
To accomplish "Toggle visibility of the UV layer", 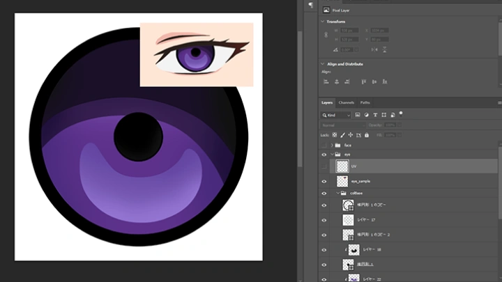I will point(324,166).
